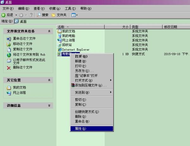Click 将这个文件发布到 Web link
The image size is (190, 146).
coord(29,55)
